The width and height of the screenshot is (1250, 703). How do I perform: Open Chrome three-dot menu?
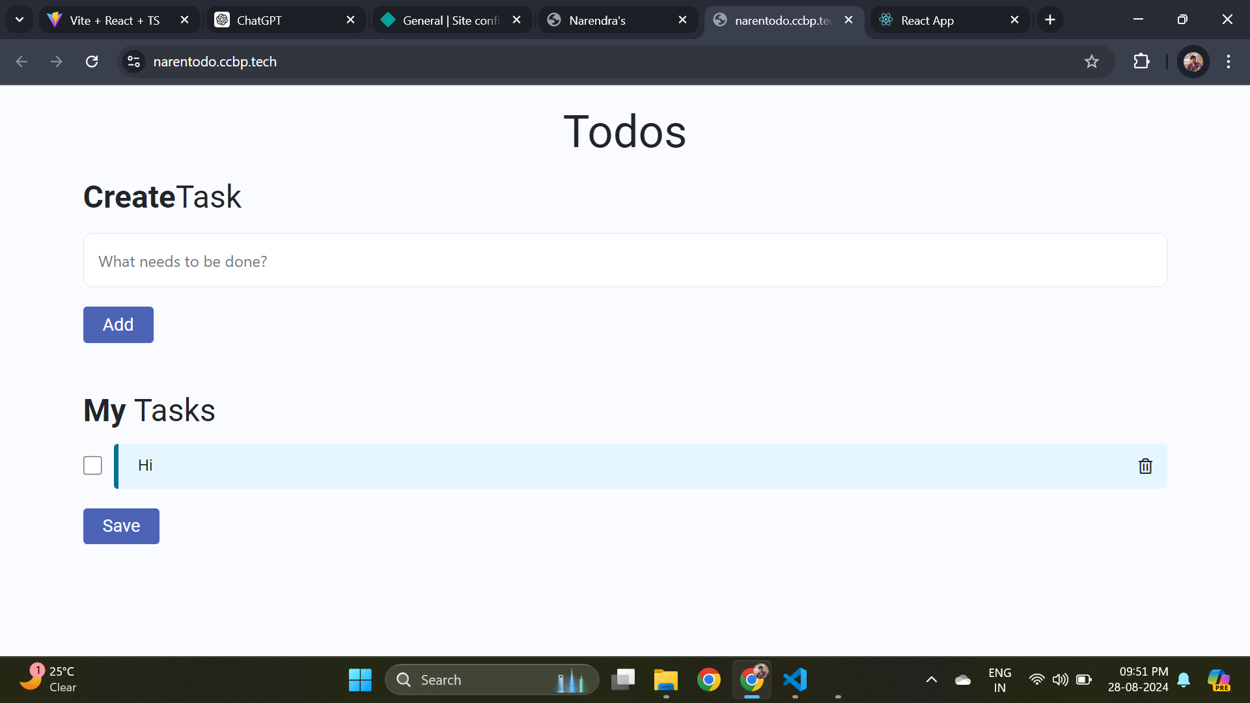coord(1229,62)
